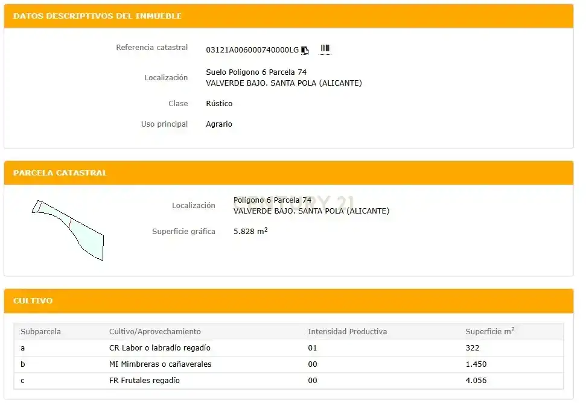Select the first 'VALVERDE BAJO. SANTA POLA (ALICANTE)' line
The height and width of the screenshot is (406, 586).
[284, 83]
